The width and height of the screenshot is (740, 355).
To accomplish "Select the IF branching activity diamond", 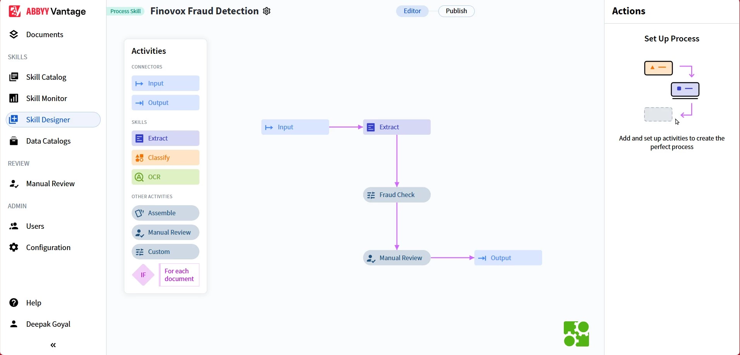I will 143,275.
